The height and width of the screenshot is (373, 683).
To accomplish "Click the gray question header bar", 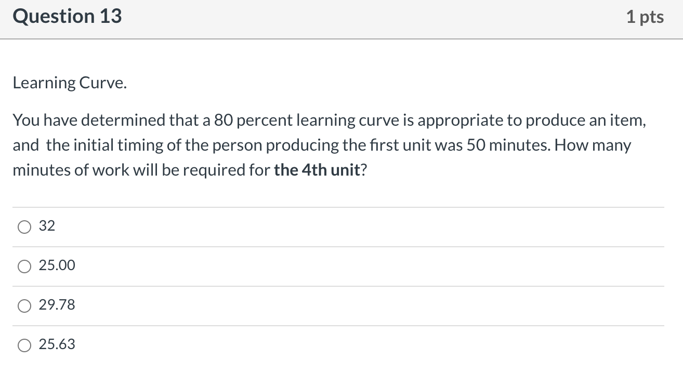I will (342, 19).
